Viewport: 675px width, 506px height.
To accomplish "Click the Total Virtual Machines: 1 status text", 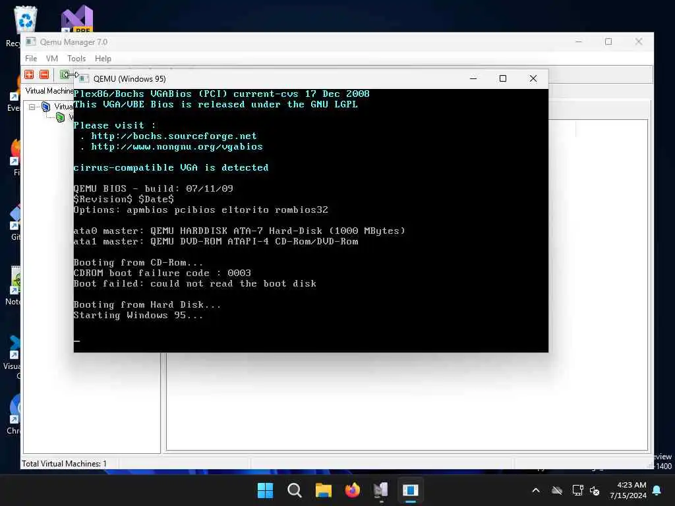I will point(64,463).
